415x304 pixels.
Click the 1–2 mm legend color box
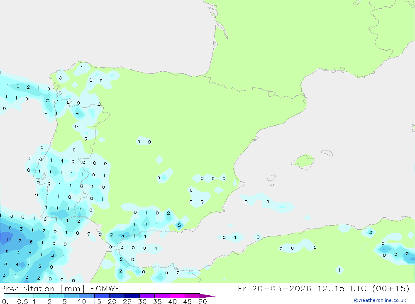click(x=41, y=296)
